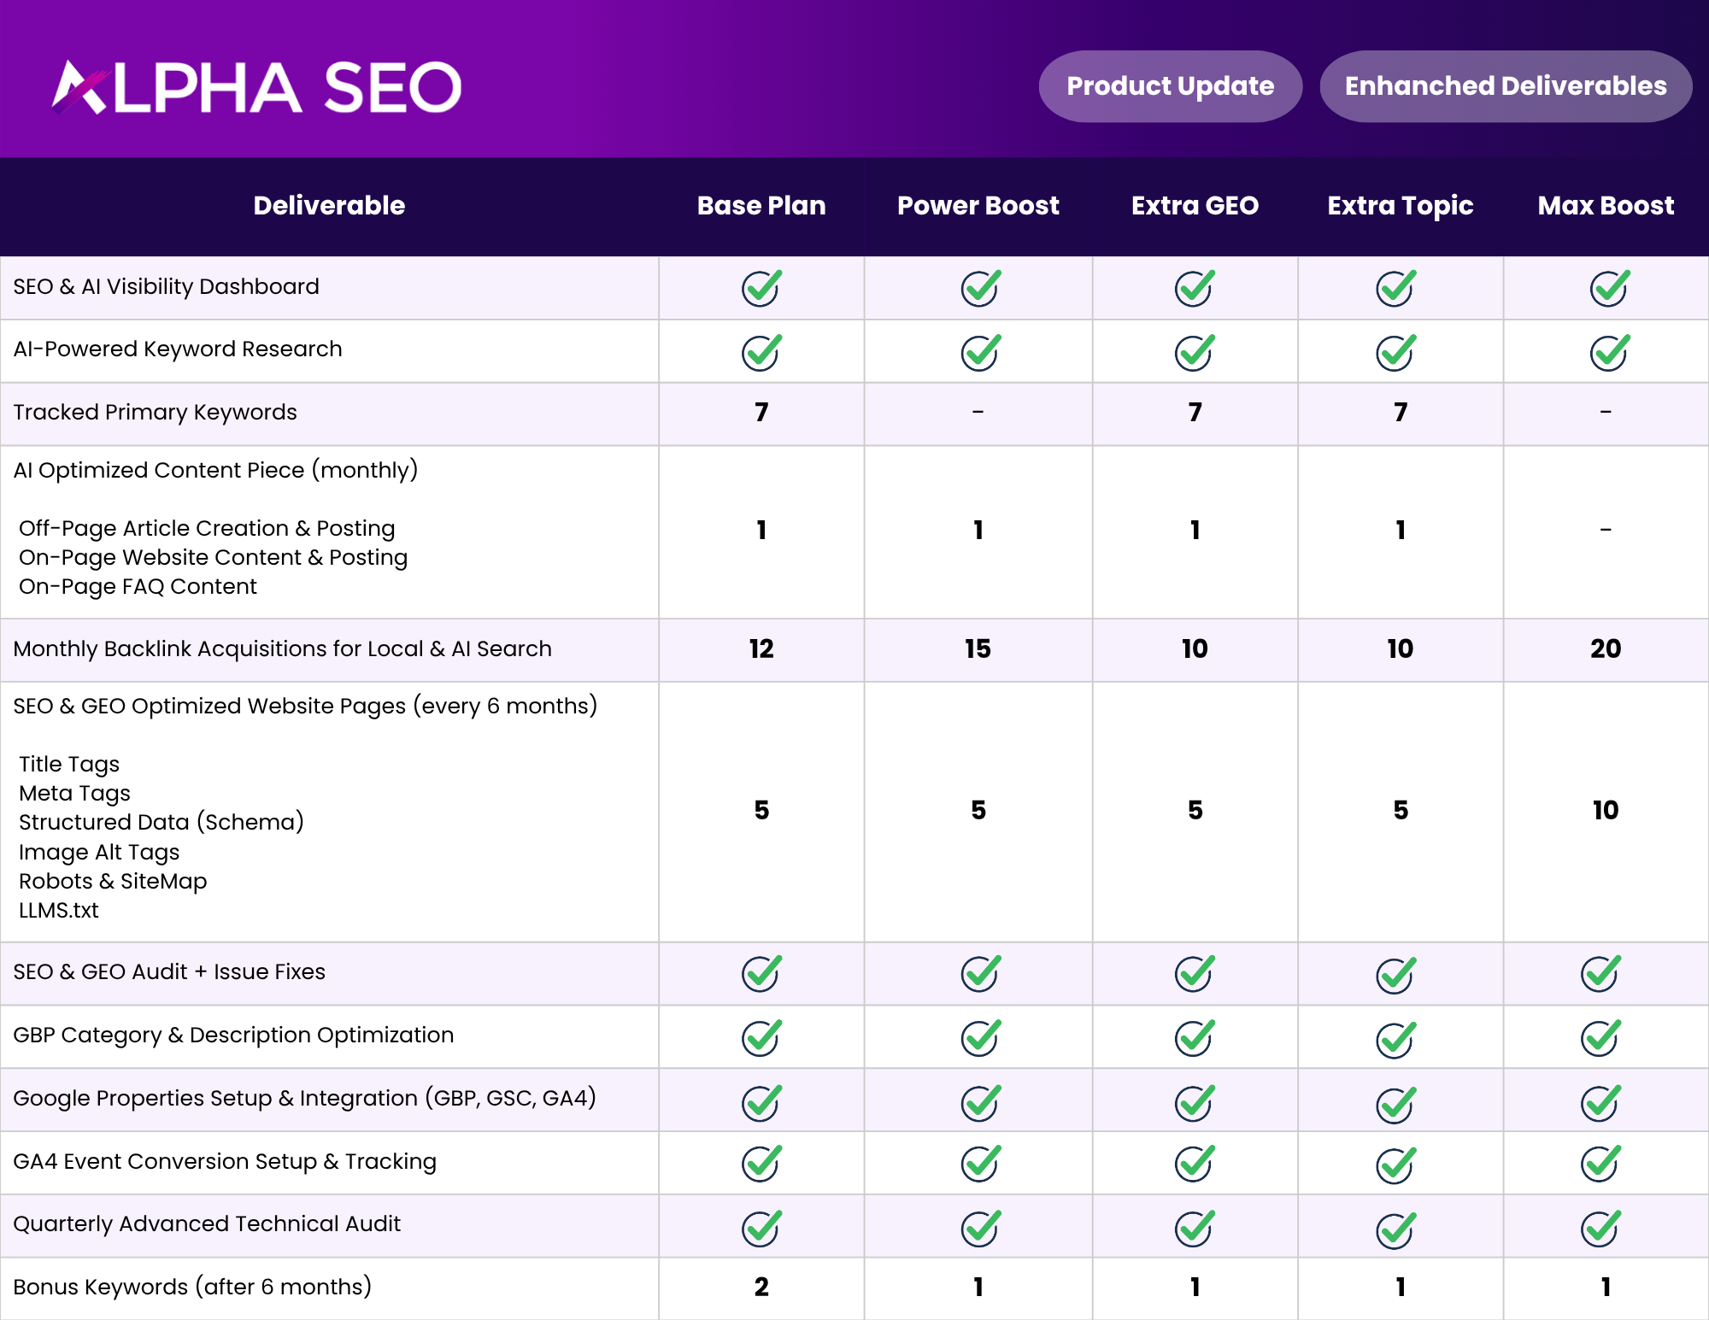This screenshot has height=1320, width=1709.
Task: Click Base Plan checkmark for SEO & AI Visibility Dashboard
Action: point(761,288)
